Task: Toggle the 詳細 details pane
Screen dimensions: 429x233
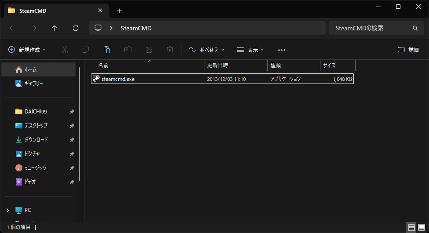Action: 408,50
